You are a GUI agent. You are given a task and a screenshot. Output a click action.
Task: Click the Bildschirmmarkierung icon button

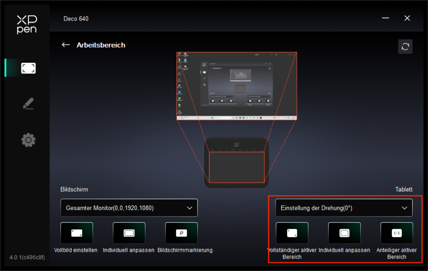(181, 233)
